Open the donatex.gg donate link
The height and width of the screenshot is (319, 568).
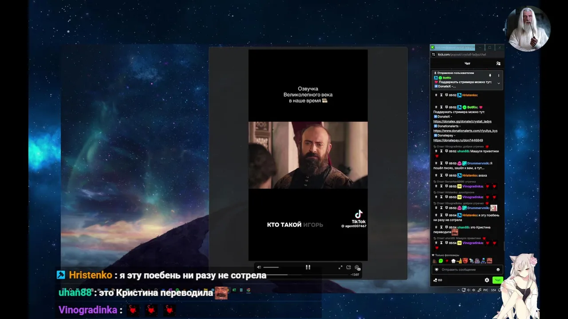tap(462, 121)
